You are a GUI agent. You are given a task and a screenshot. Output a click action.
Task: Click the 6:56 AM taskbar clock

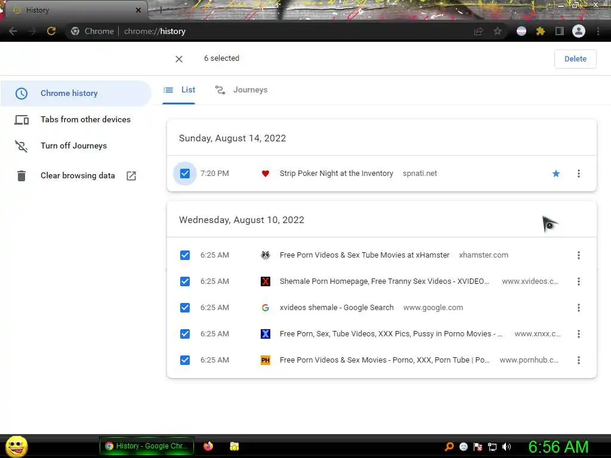558,447
